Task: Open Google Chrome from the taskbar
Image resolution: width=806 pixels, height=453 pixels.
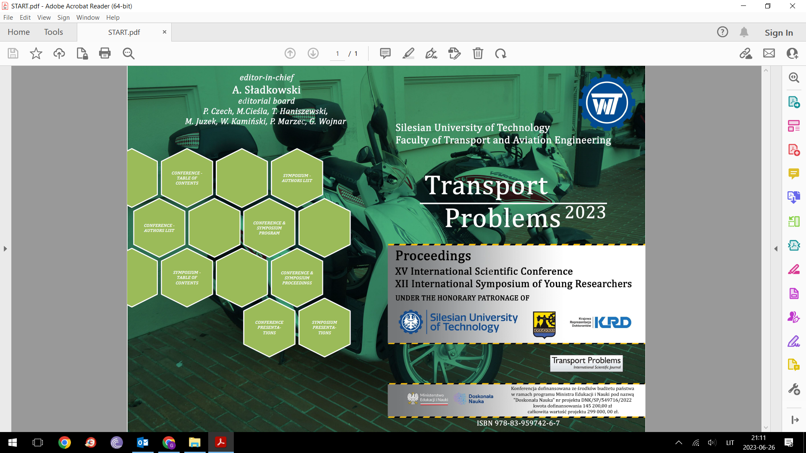Action: pos(65,443)
